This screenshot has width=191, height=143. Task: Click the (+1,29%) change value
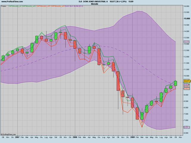(122, 1)
